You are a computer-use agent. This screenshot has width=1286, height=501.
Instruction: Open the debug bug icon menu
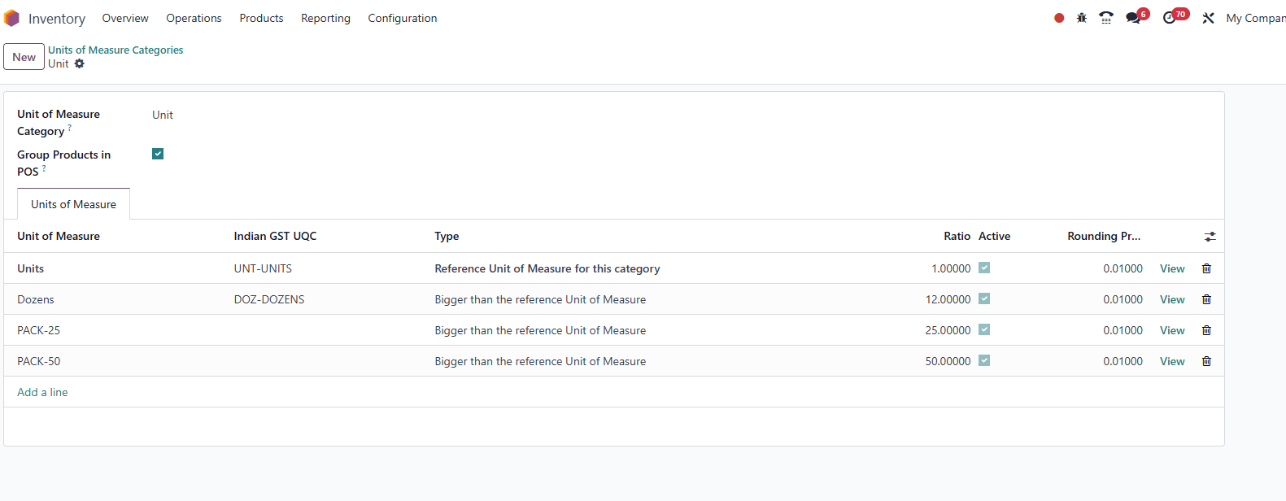1082,18
